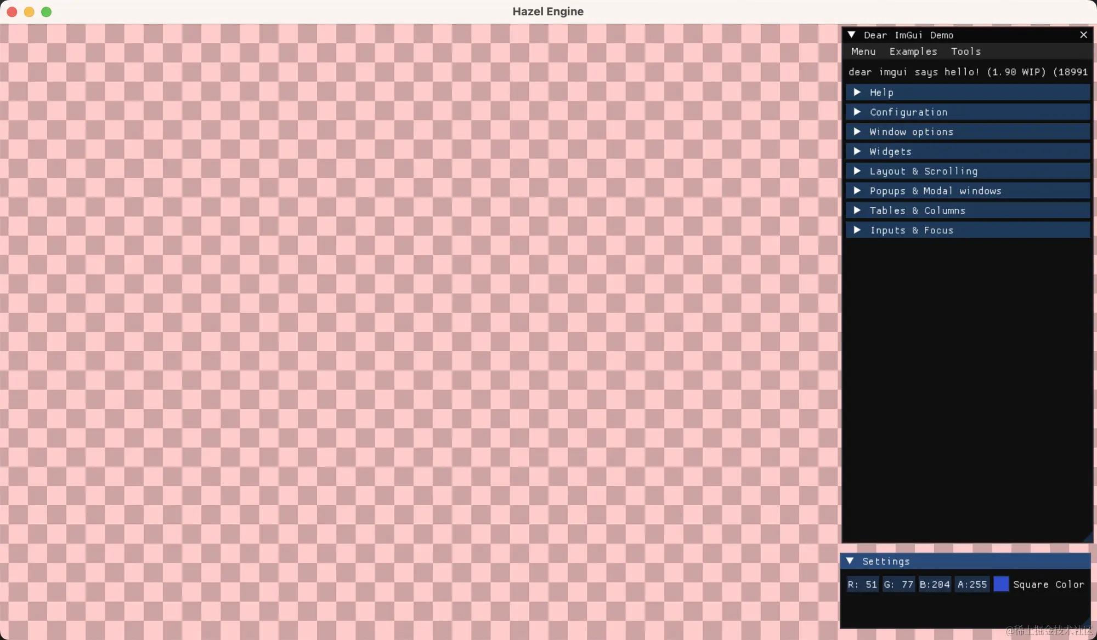Open the Examples menu
The width and height of the screenshot is (1097, 640).
913,52
